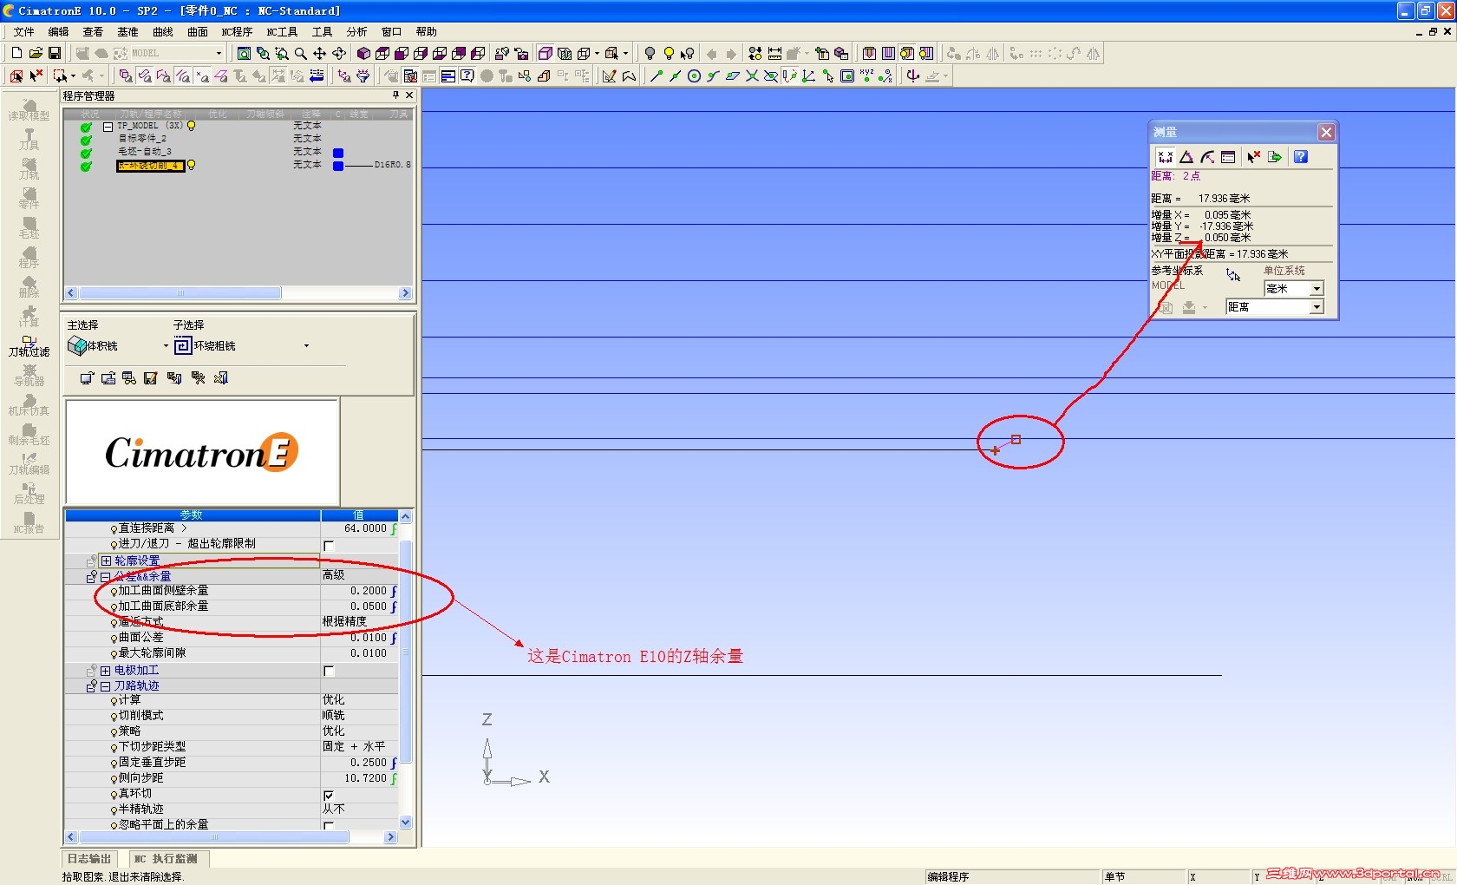Open the NC程序 menu
This screenshot has height=885, width=1457.
(x=237, y=32)
